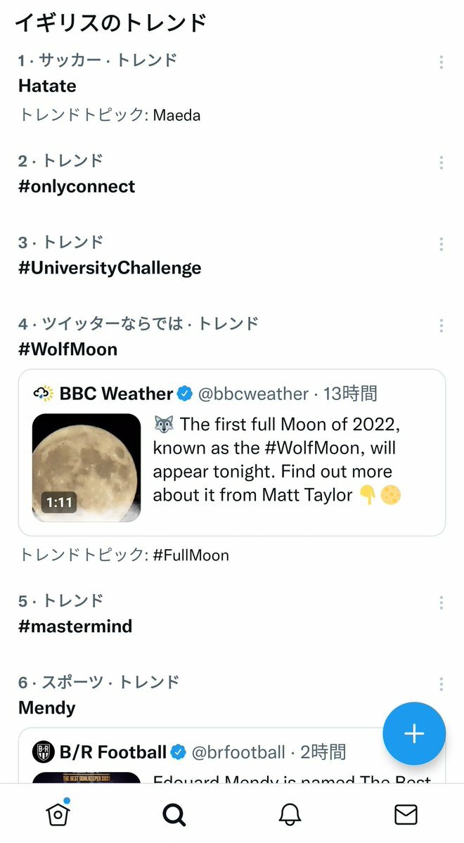Tap the Maeda related topic
The height and width of the screenshot is (843, 464).
click(x=176, y=115)
